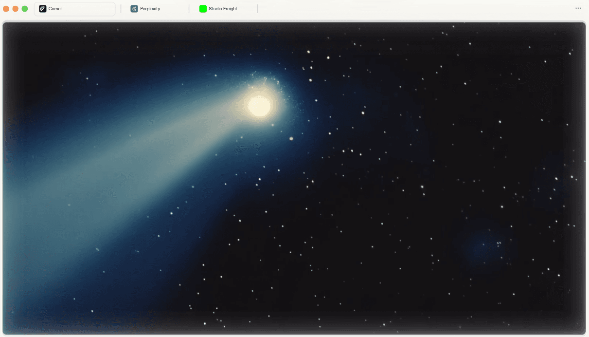Click the green Studio Freight favicon
589x337 pixels.
click(203, 8)
